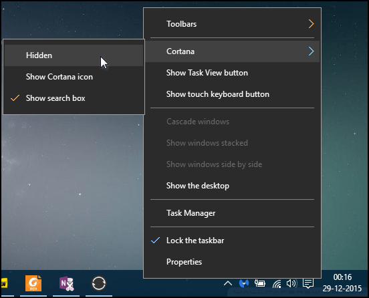Open the Foxit PDF taskbar app
The width and height of the screenshot is (369, 298).
pos(33,283)
